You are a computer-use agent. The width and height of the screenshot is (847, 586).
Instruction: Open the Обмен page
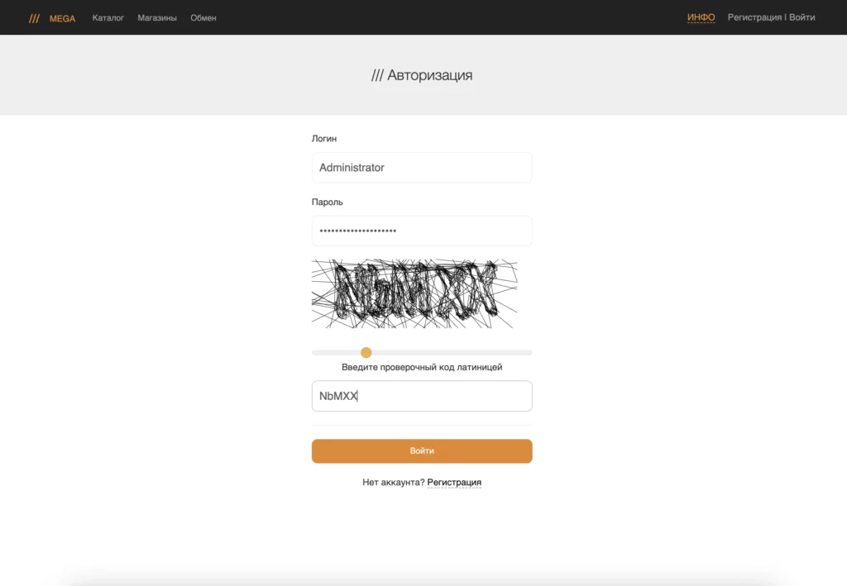point(203,18)
